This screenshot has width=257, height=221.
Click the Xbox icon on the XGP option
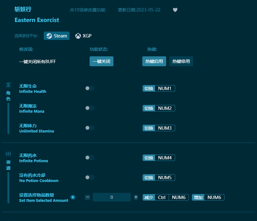(x=78, y=36)
